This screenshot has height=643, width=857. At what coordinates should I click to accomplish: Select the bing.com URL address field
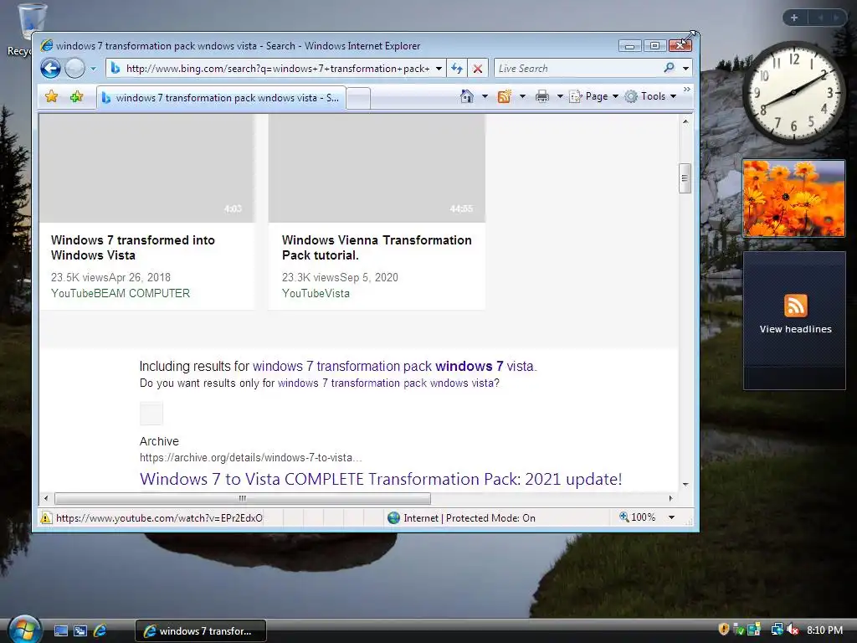278,69
